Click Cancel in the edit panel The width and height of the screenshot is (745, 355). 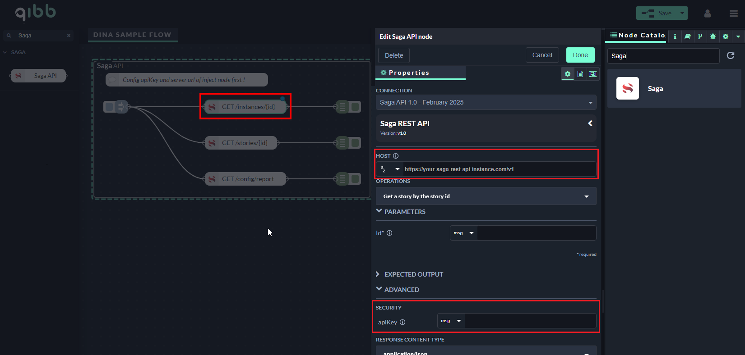pyautogui.click(x=542, y=55)
